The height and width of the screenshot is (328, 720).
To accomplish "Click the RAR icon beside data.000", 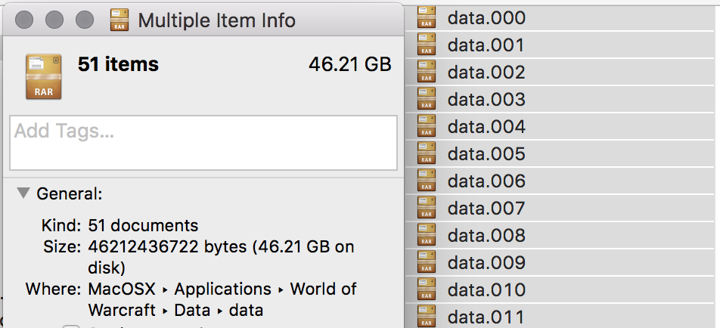I will coord(427,18).
